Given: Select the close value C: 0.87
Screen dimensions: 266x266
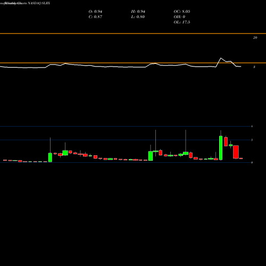Looking at the screenshot, I should [x=95, y=17].
